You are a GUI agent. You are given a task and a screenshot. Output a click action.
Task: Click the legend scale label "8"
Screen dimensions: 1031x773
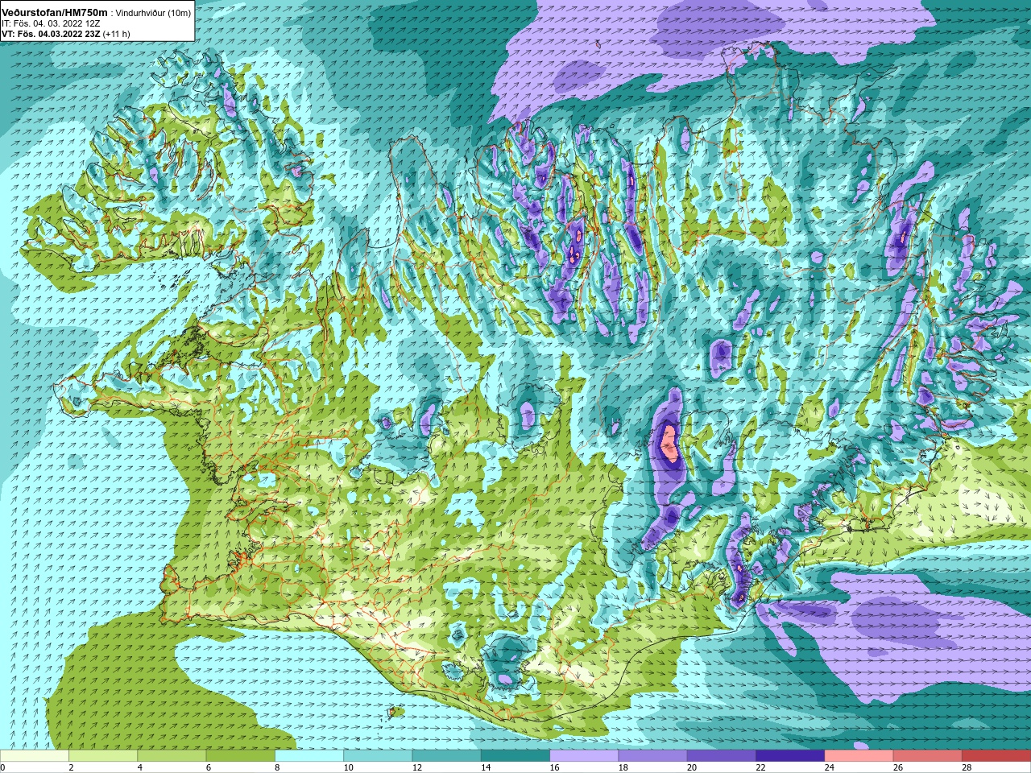click(x=277, y=767)
